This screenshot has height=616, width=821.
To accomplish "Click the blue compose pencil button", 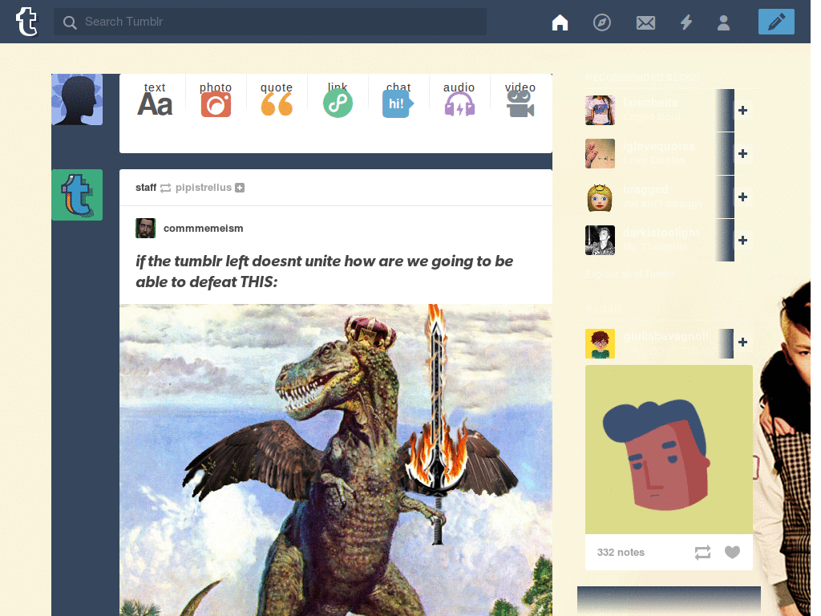I will 776,22.
